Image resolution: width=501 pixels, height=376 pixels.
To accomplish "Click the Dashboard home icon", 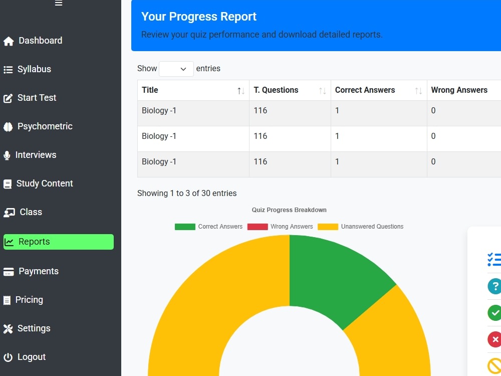I will [9, 41].
